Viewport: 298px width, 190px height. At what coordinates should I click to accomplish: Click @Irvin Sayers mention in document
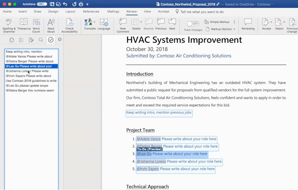(148, 169)
